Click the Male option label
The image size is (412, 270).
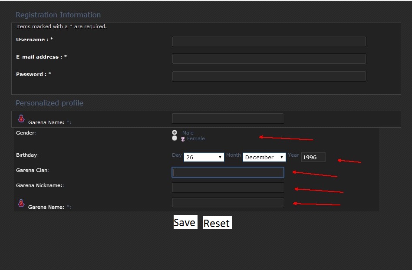(x=188, y=133)
